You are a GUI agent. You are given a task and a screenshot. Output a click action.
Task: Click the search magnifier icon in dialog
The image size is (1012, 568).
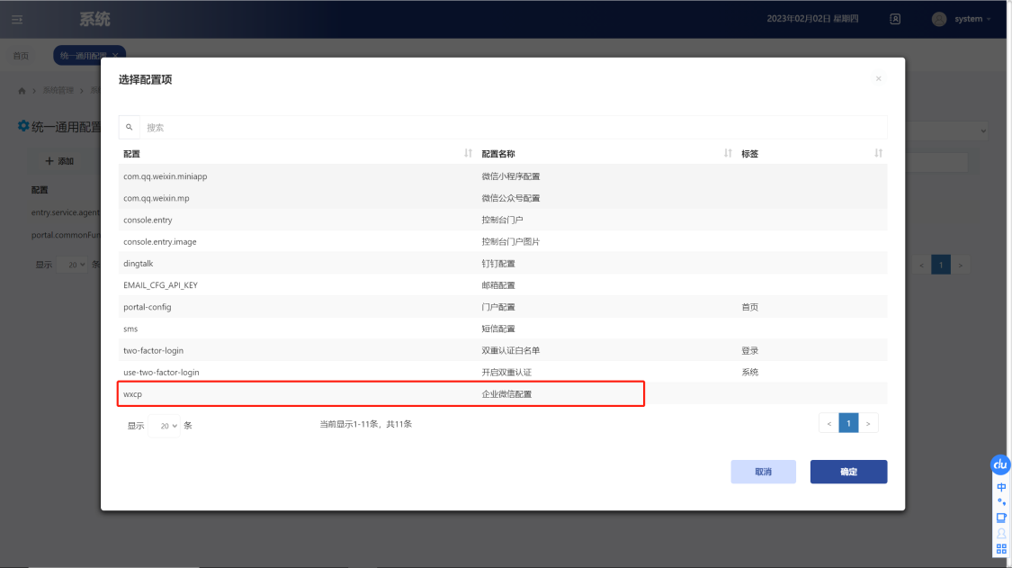130,128
